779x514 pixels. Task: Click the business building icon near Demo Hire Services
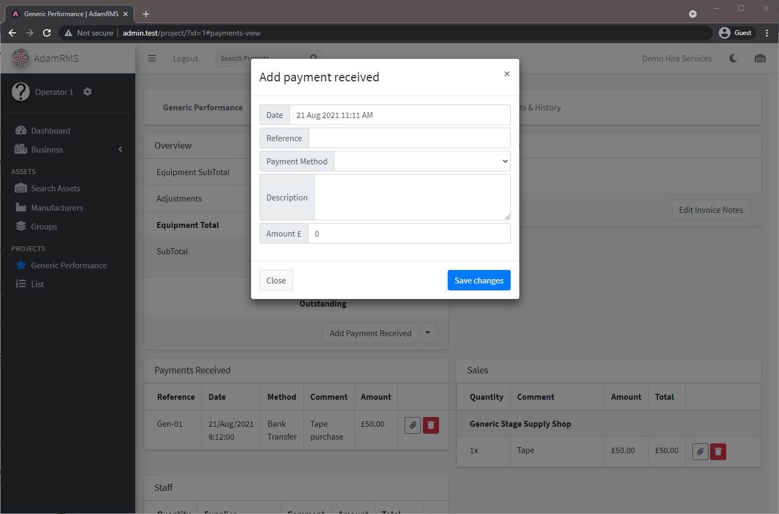[760, 58]
